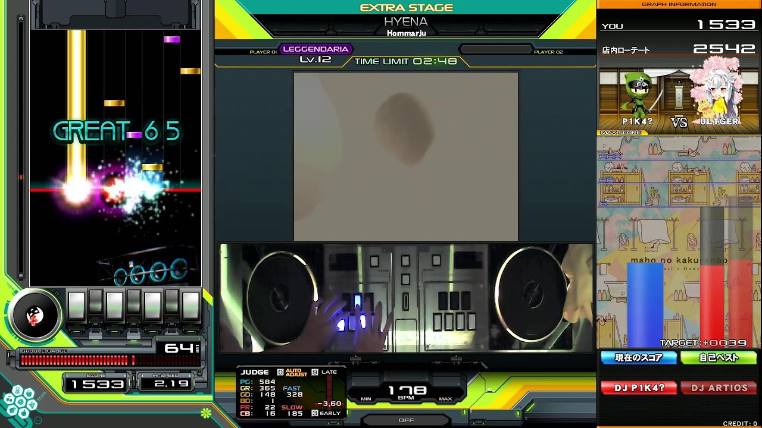This screenshot has width=762, height=428.
Task: Click the last white key of the key display
Action: (x=190, y=306)
